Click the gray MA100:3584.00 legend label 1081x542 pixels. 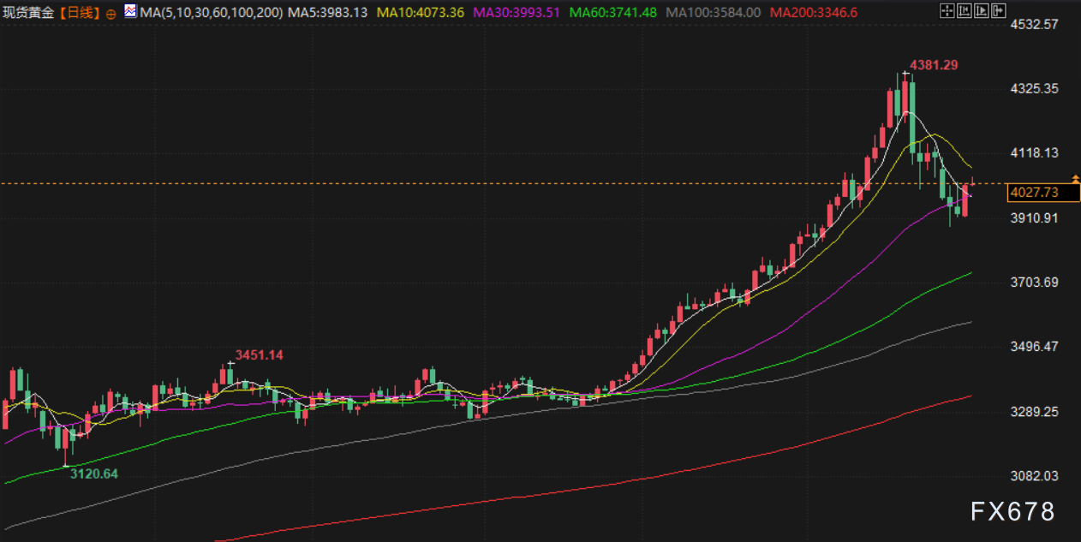713,12
